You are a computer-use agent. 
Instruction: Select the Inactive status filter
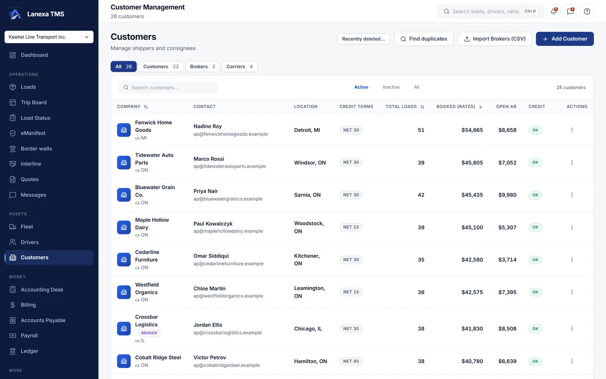point(391,87)
